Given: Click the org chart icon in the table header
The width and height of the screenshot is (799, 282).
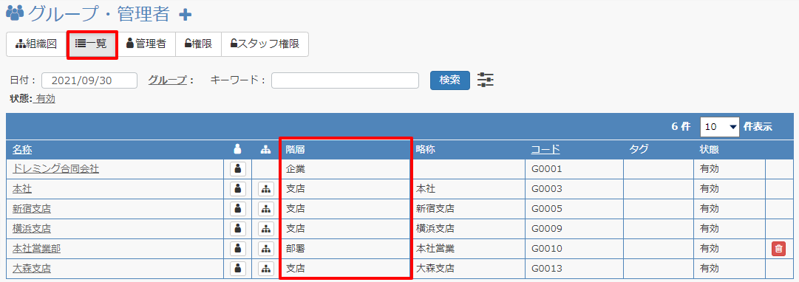Looking at the screenshot, I should [x=265, y=149].
